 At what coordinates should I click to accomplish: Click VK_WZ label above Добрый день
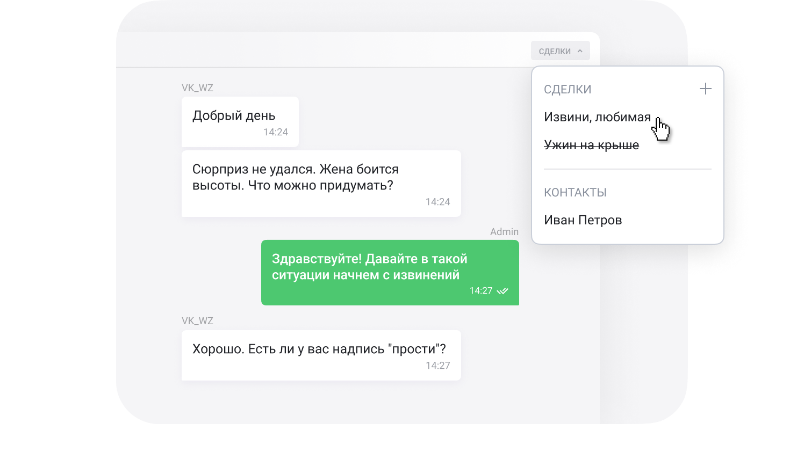pos(197,88)
